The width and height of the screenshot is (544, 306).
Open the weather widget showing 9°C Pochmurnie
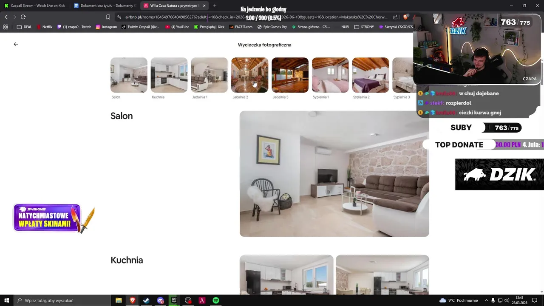point(459,300)
